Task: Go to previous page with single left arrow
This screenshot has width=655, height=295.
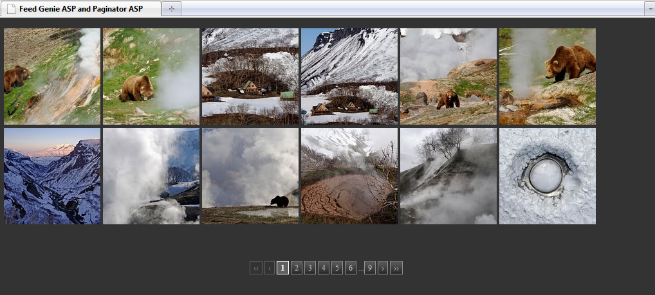Action: tap(270, 268)
